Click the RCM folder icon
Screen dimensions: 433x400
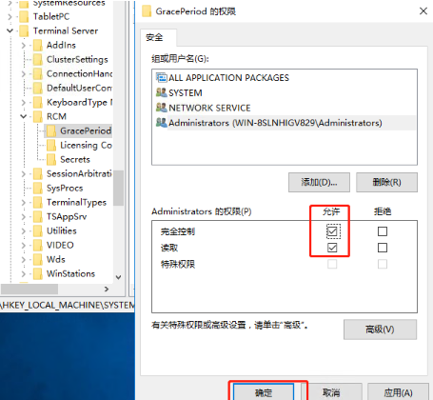38,116
